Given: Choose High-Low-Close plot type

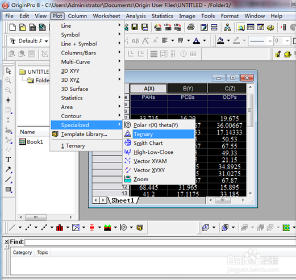Looking at the screenshot, I should pyautogui.click(x=159, y=152).
